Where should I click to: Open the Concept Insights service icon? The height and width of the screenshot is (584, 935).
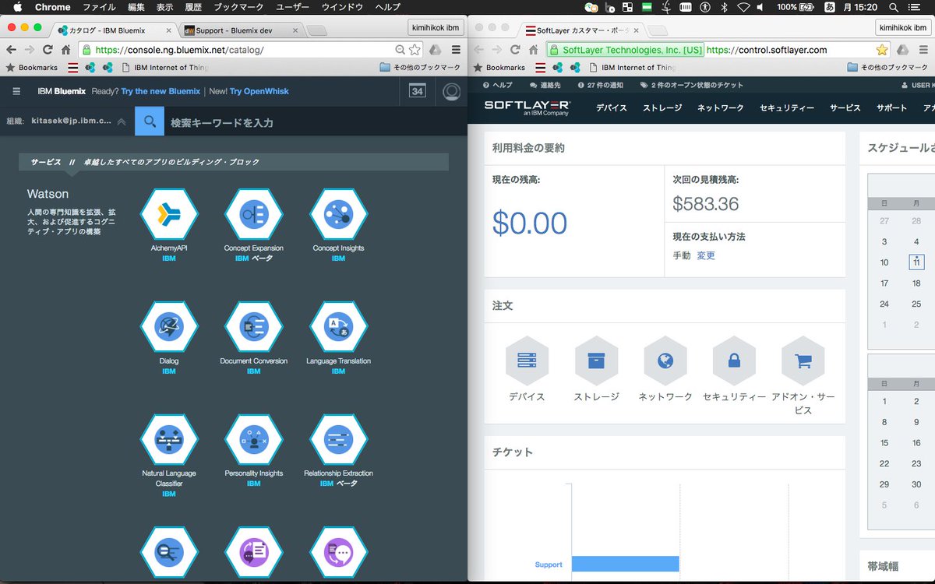click(338, 213)
